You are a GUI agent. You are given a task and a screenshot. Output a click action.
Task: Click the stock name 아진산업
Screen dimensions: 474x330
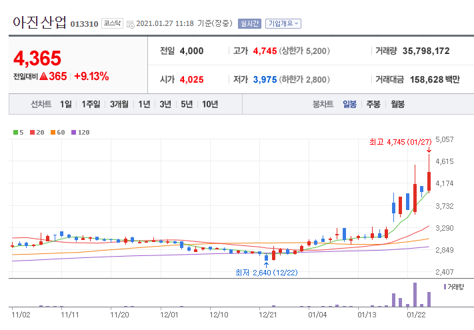39,23
